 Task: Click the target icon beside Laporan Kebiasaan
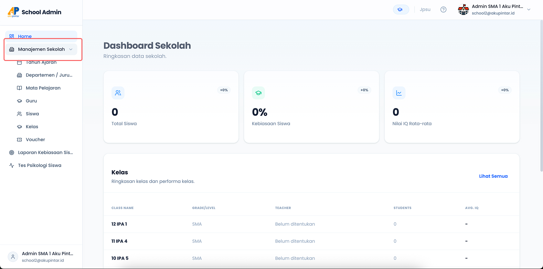coord(12,153)
